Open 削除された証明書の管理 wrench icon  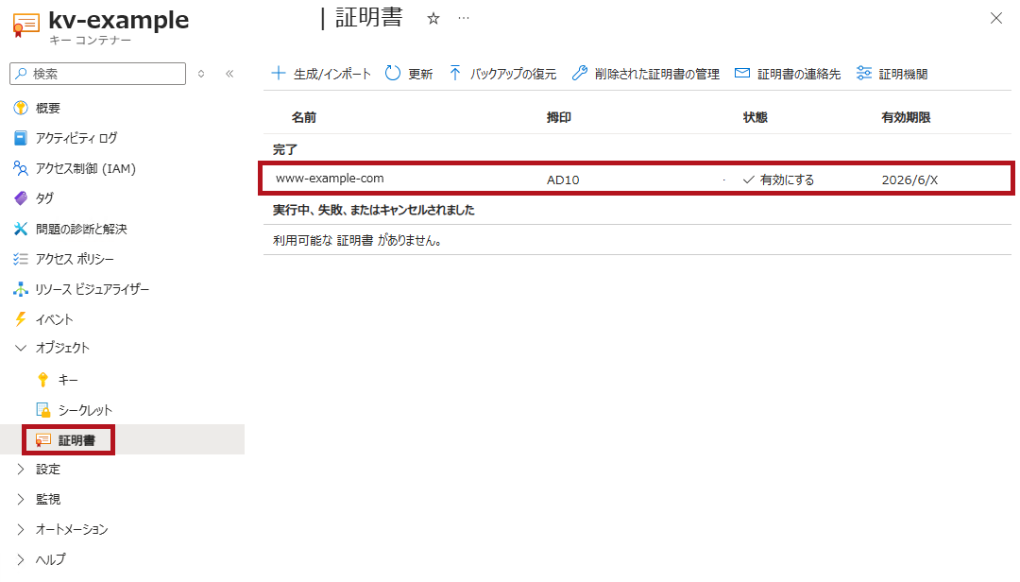[x=580, y=74]
